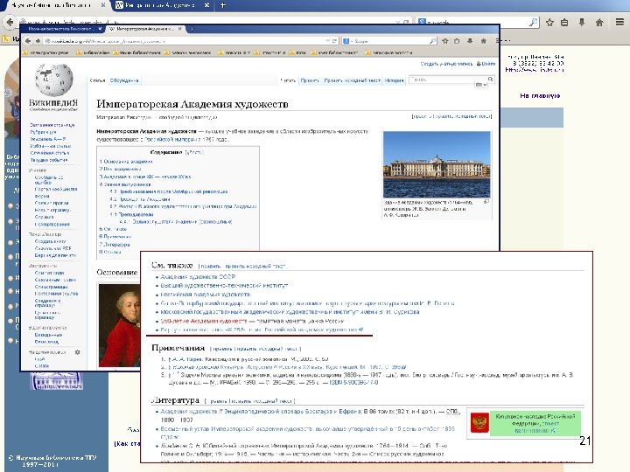
Task: Open История tab on Wikipedia page
Action: (x=394, y=80)
